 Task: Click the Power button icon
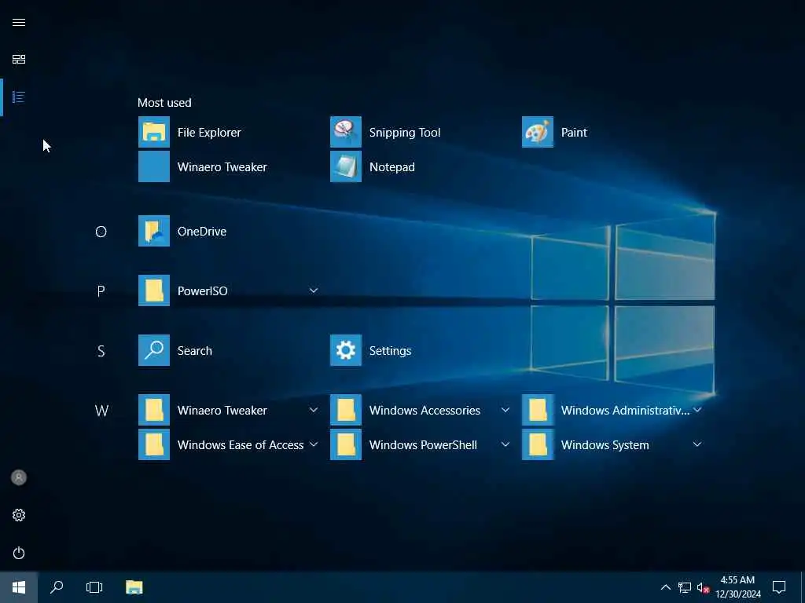click(19, 553)
